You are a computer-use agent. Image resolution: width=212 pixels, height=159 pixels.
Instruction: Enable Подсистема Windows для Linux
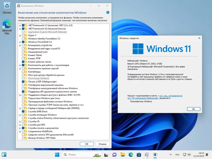pos(23,98)
